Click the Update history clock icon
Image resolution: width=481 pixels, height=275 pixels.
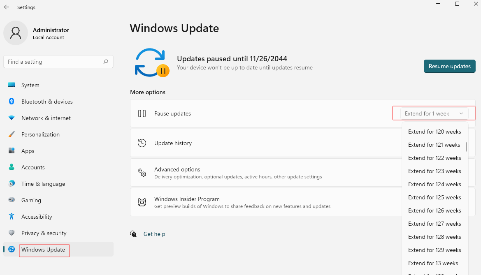142,143
